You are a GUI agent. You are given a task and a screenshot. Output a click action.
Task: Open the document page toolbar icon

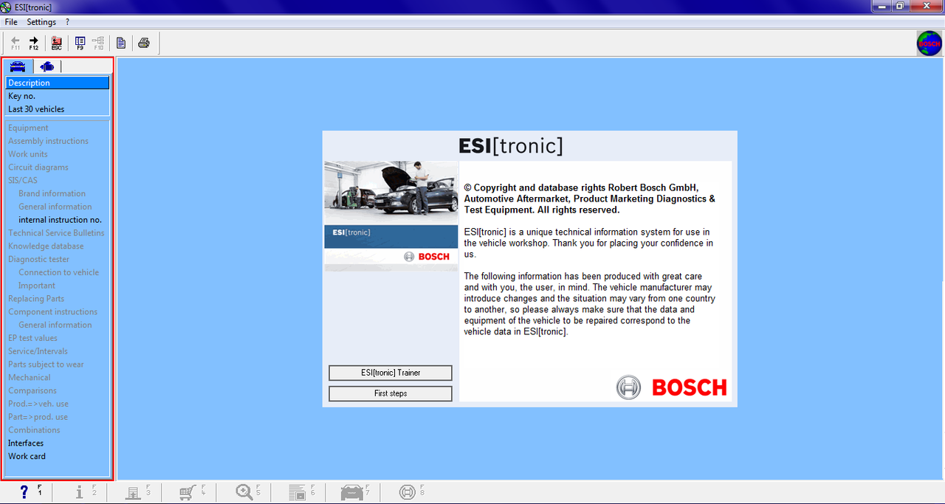[121, 43]
